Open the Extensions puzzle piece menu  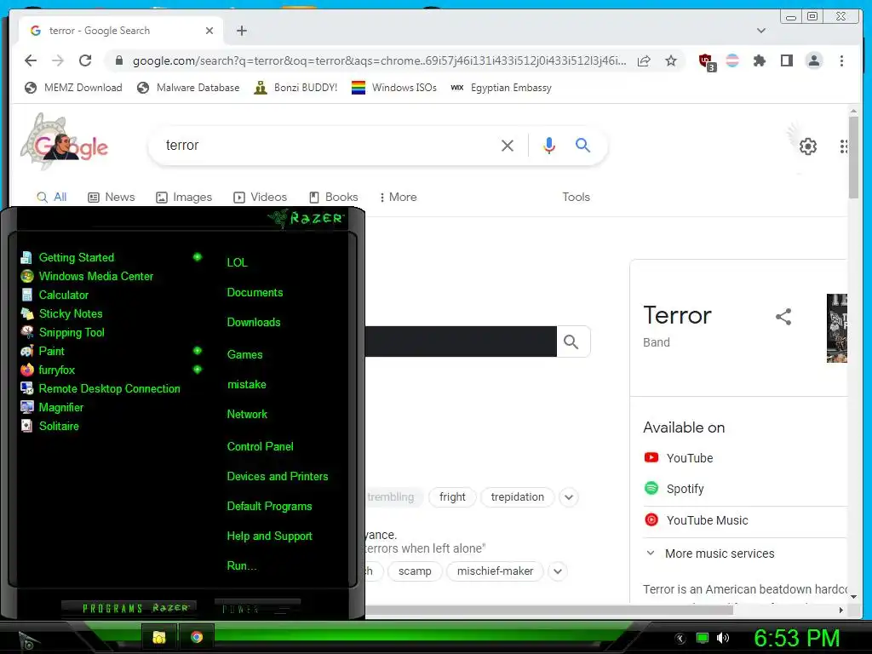(759, 60)
